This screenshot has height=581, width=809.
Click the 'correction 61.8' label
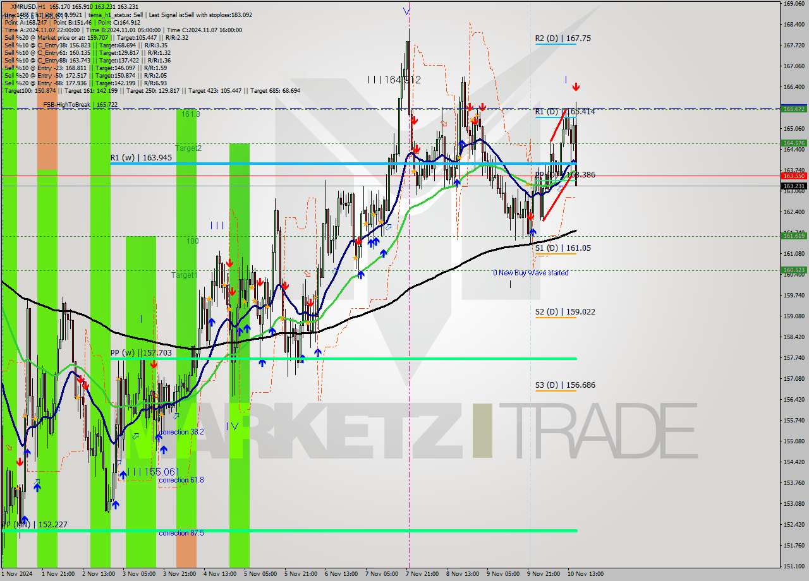coord(181,480)
